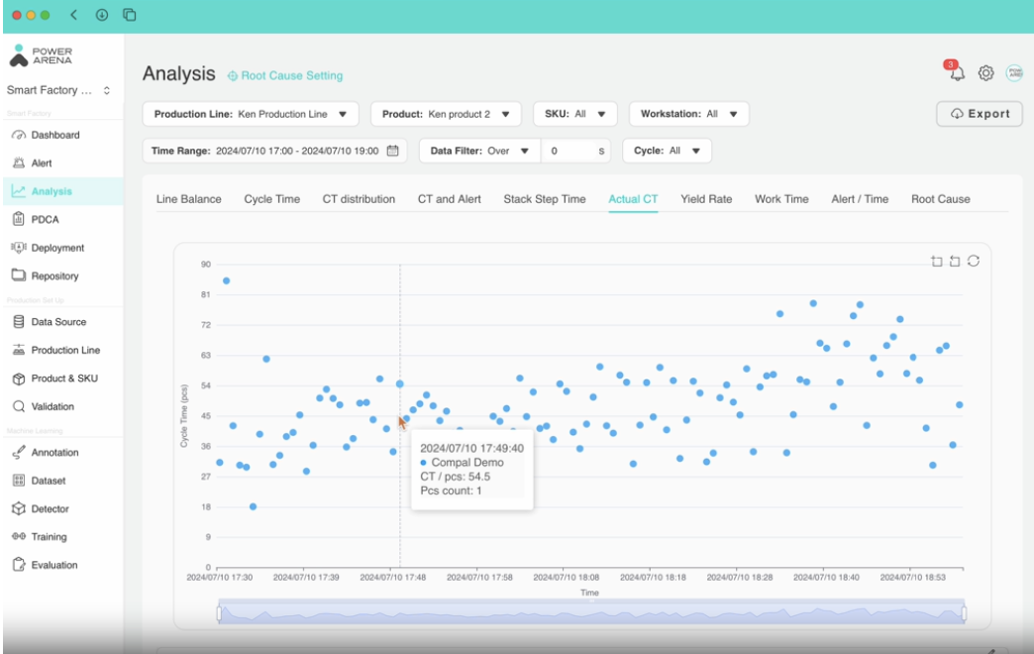
Task: Go back using title bar arrow
Action: pos(74,15)
